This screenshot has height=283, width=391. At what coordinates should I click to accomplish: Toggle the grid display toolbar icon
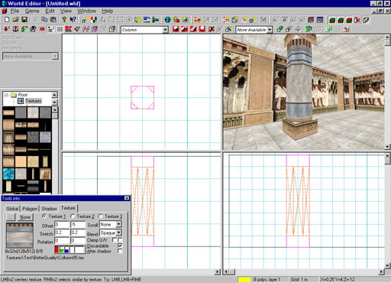pos(60,29)
